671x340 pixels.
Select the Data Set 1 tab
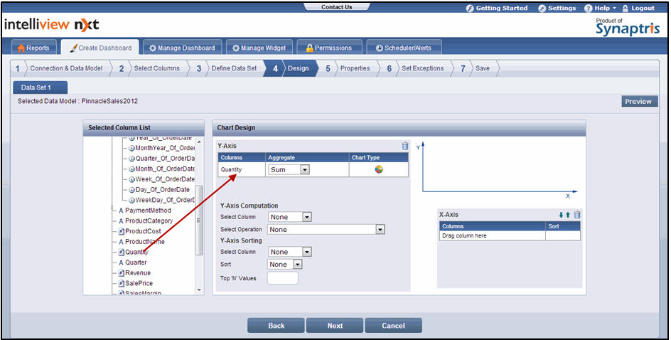[41, 87]
